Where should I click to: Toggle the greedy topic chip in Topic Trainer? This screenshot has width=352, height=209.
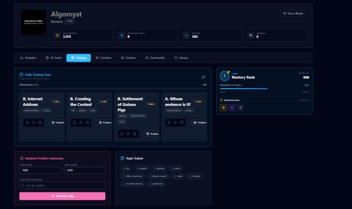159,168
